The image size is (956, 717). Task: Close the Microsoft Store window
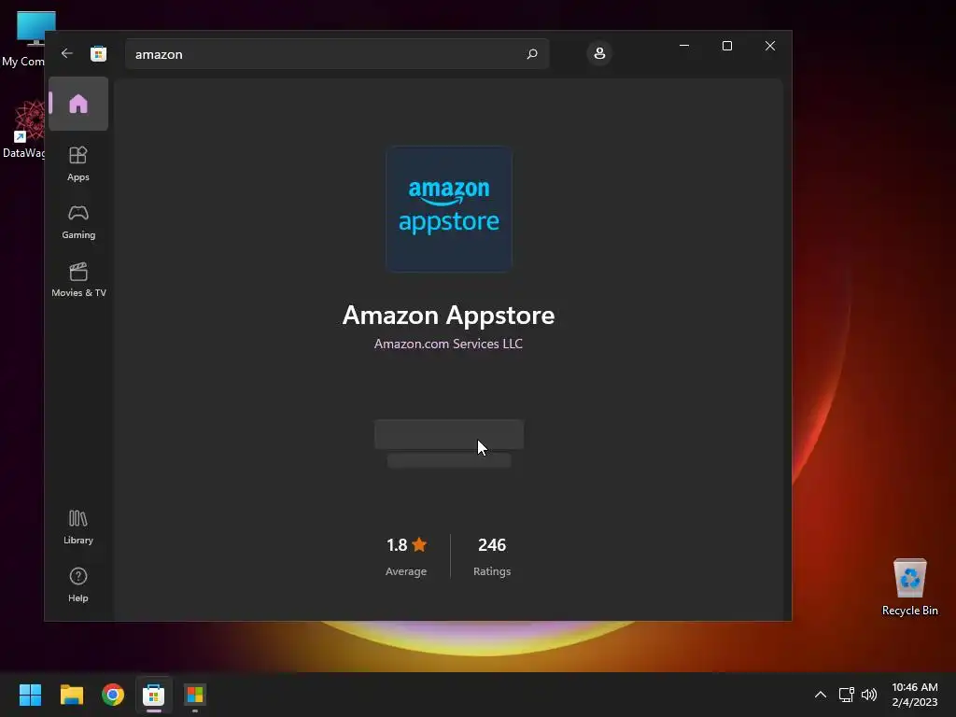770,46
